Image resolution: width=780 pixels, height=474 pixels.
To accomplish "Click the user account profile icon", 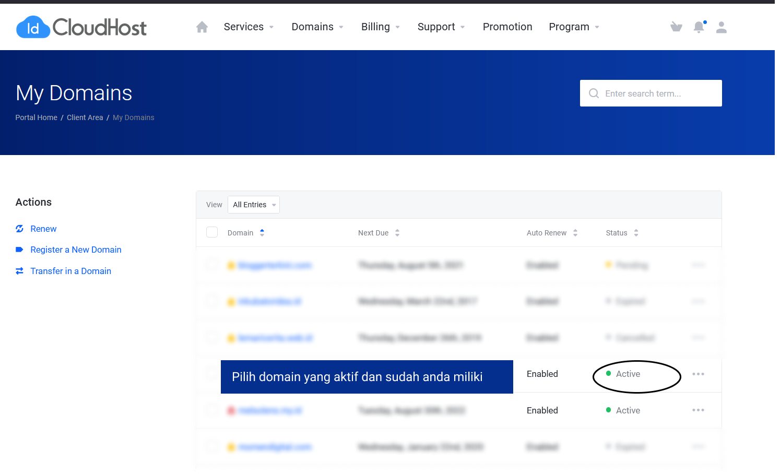I will [x=722, y=27].
